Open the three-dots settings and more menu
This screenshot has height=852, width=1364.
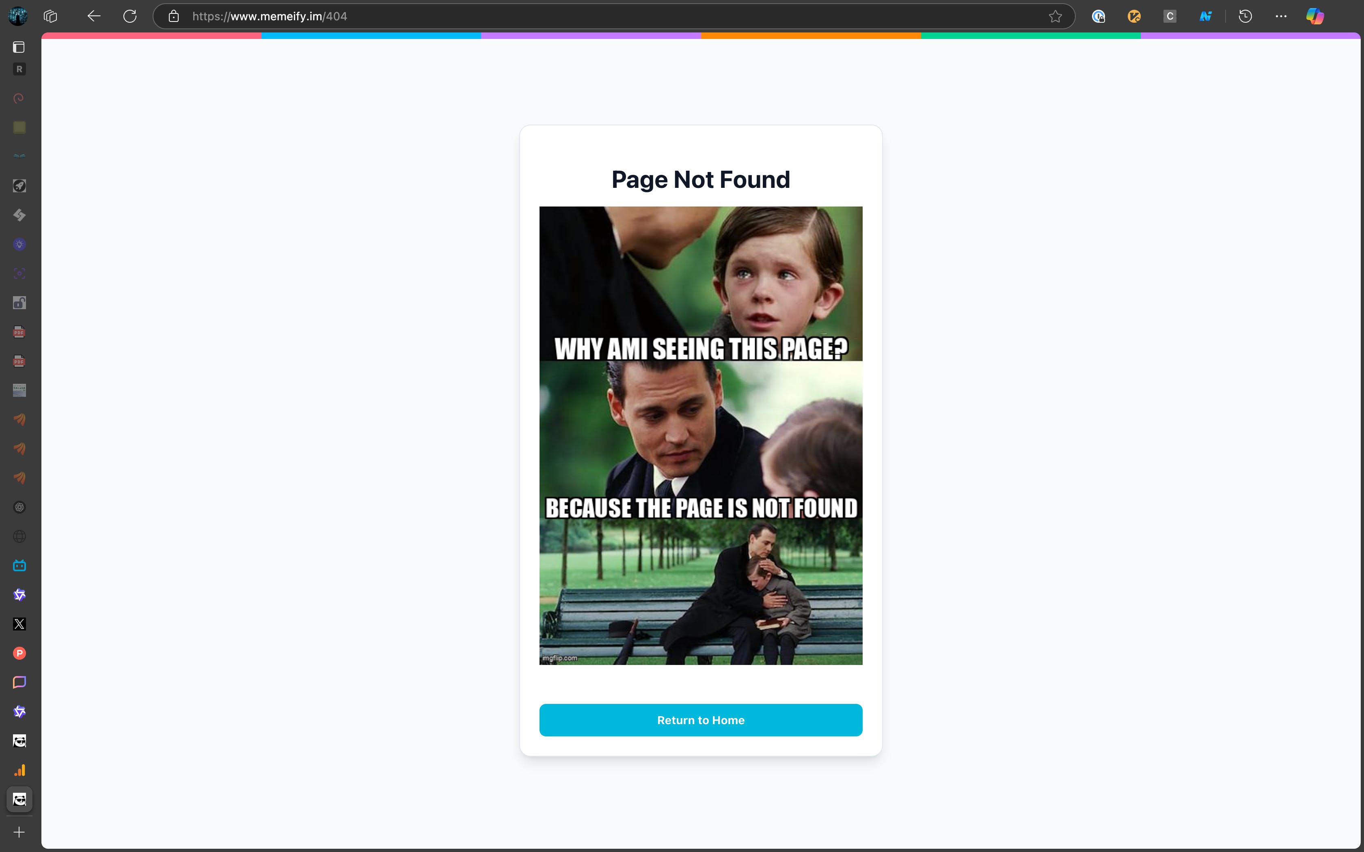point(1281,16)
